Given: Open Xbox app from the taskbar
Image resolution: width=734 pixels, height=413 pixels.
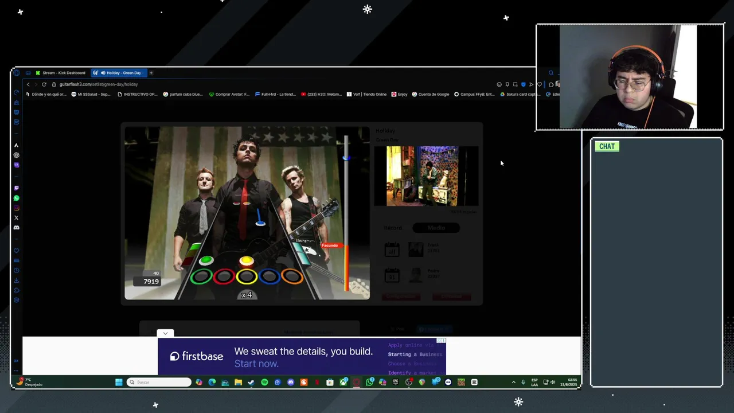Looking at the screenshot, I should [x=343, y=382].
